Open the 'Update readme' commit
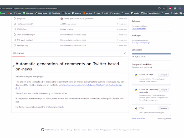The width and height of the screenshot is (184, 138). 67,29
